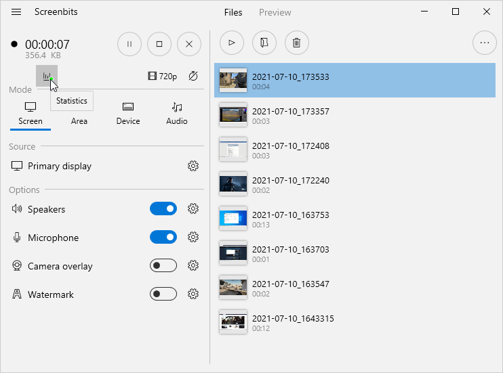Stop the recording
The image size is (503, 373).
[159, 44]
